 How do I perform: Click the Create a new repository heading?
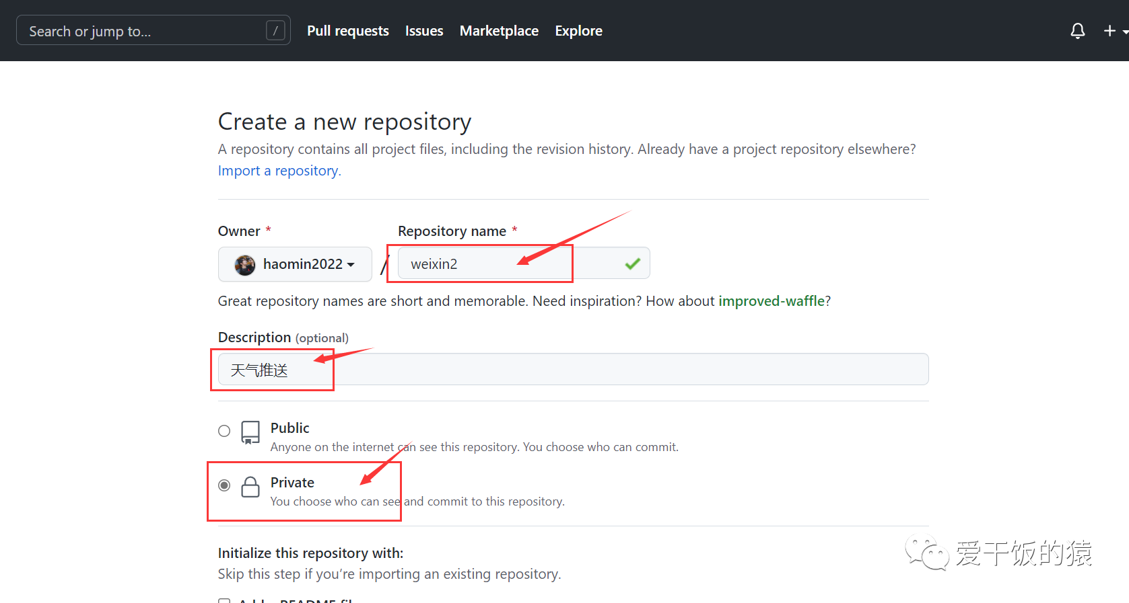[x=345, y=122]
